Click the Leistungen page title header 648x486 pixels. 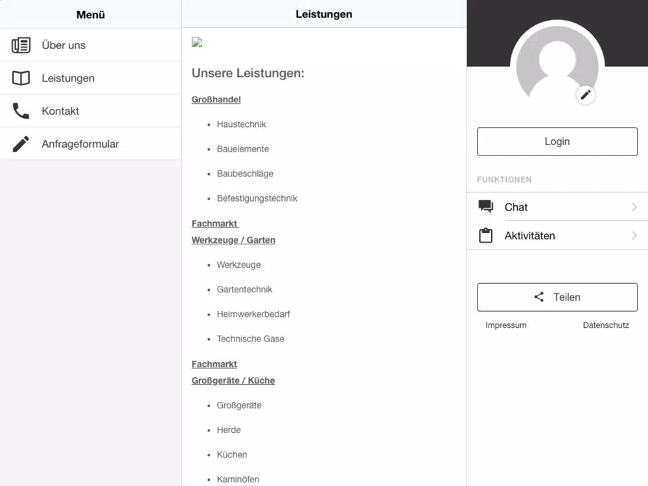(x=324, y=14)
